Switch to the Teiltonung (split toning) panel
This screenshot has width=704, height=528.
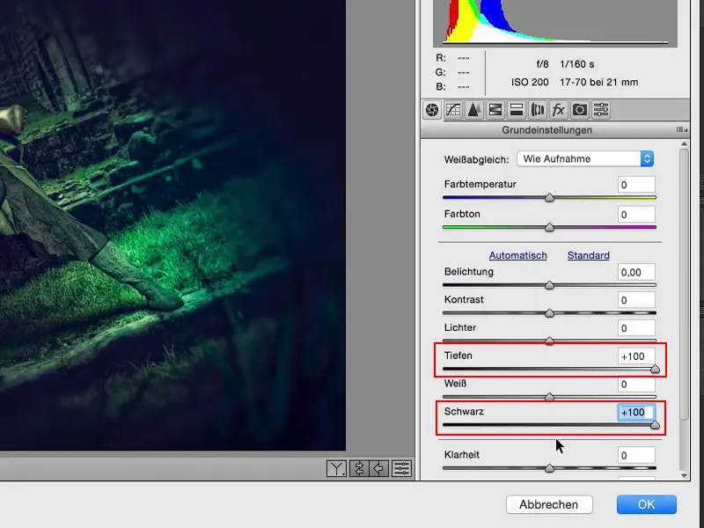[x=514, y=109]
